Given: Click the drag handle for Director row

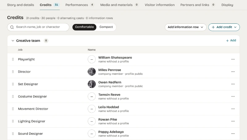Looking at the screenshot, I should point(13,72).
